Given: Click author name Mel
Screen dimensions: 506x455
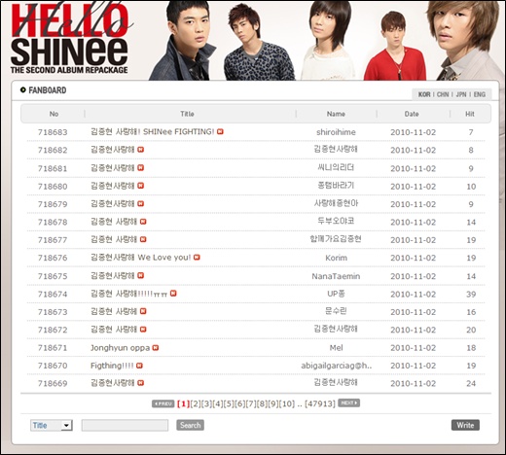Looking at the screenshot, I should 336,348.
